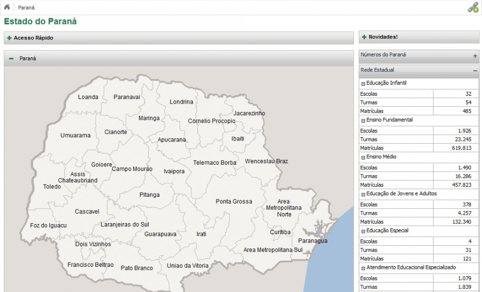The height and width of the screenshot is (292, 482).
Task: Click the home icon in breadcrumb
Action: click(x=7, y=7)
